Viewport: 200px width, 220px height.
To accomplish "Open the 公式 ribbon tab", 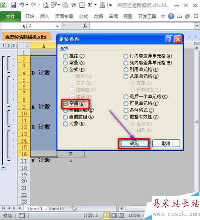I will 84,16.
